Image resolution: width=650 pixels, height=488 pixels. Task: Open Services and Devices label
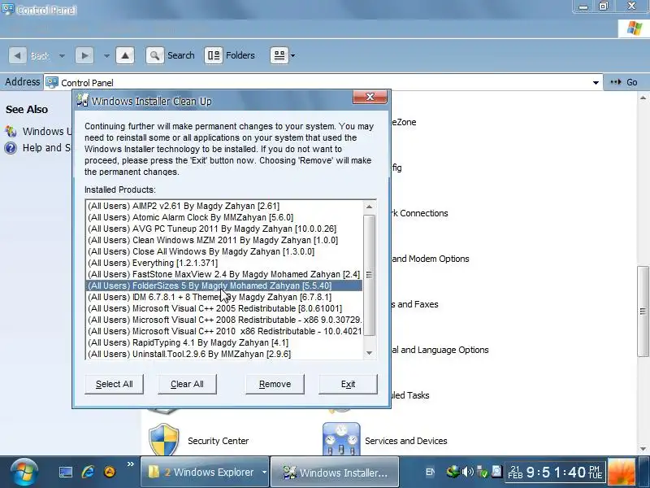click(405, 441)
